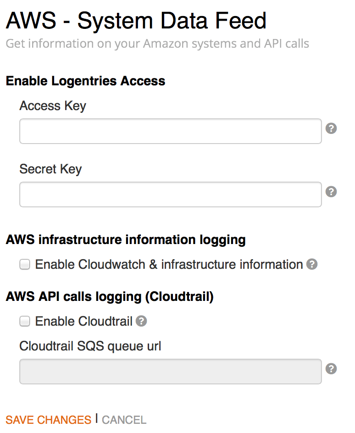Click the "Enable Logentries Access" section heading
Screen dimensions: 355x433
85,81
